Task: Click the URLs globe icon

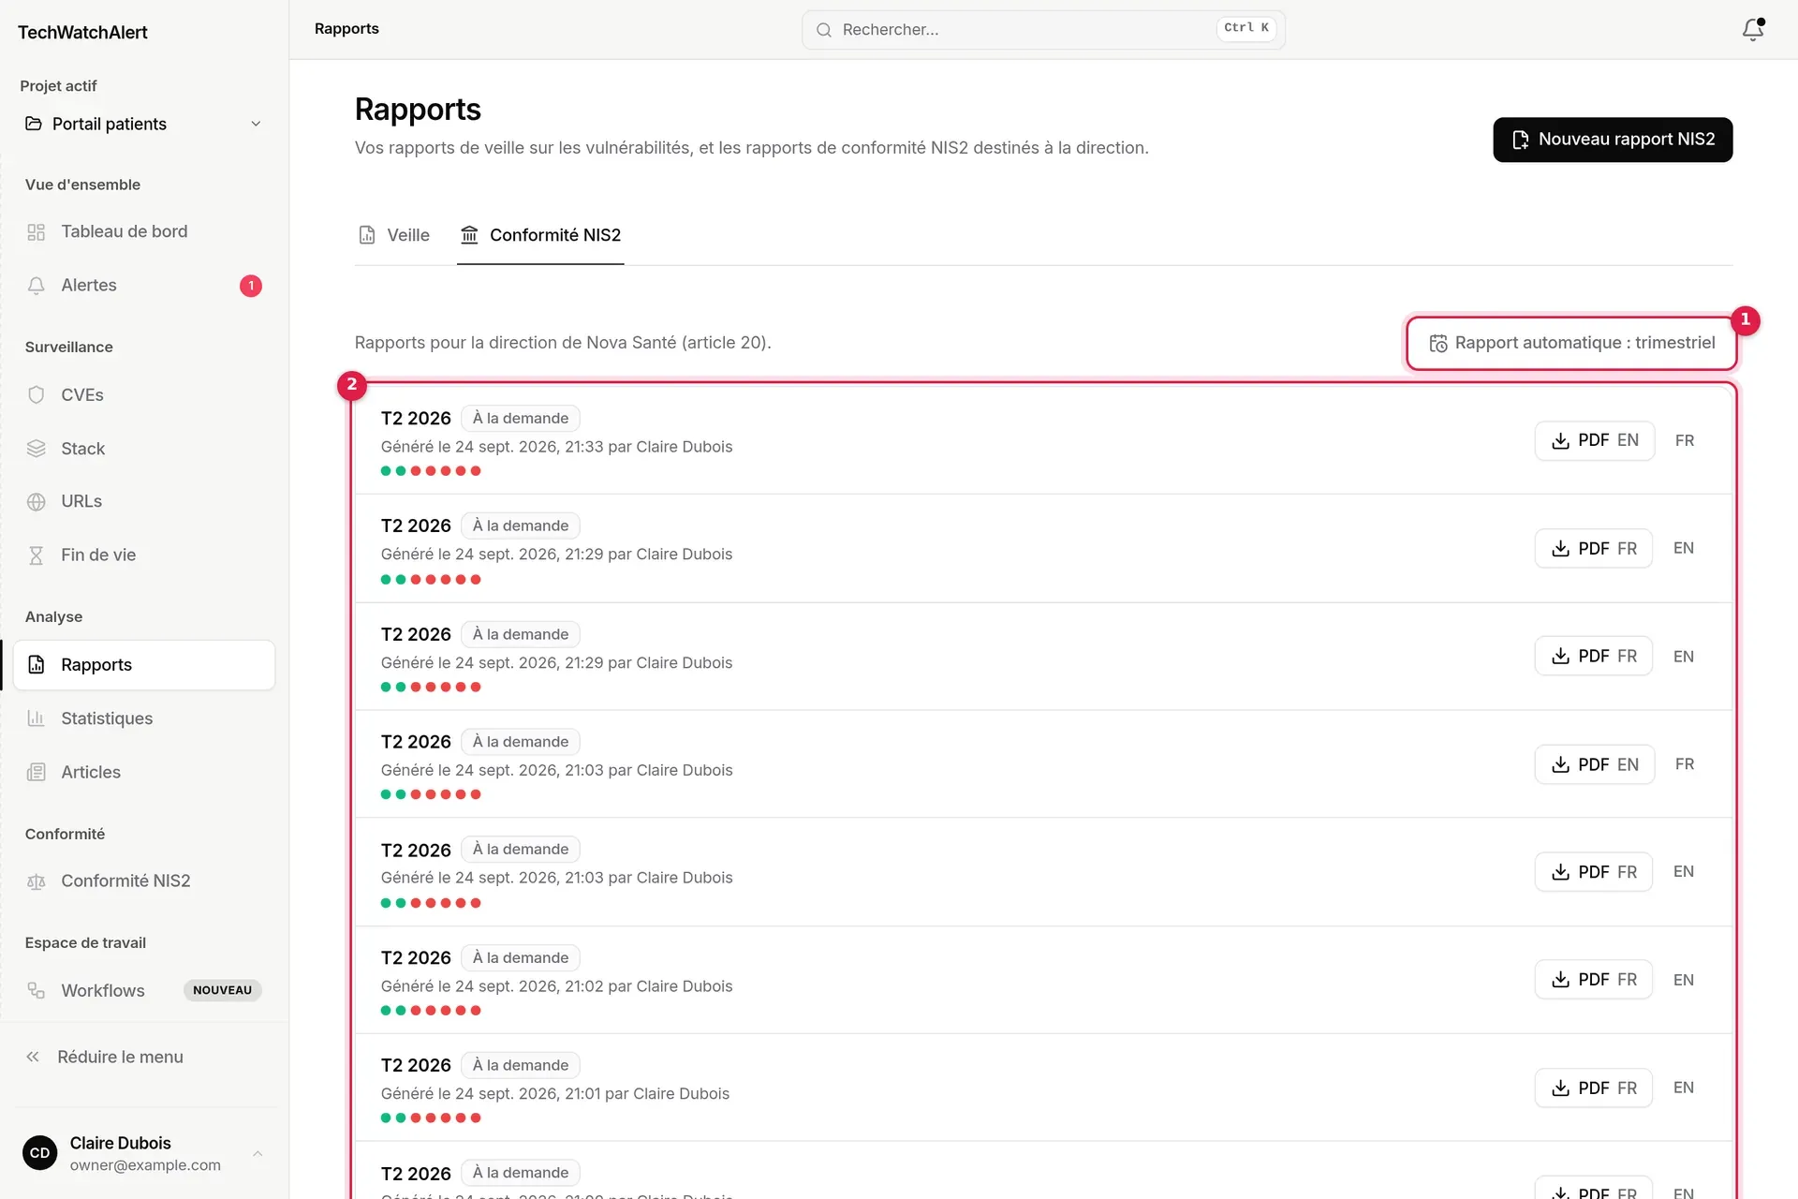Action: click(x=37, y=502)
